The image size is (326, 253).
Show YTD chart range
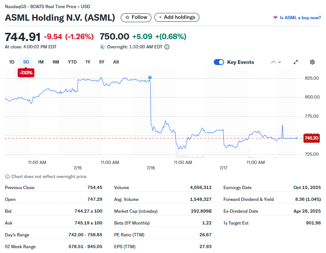[72, 62]
